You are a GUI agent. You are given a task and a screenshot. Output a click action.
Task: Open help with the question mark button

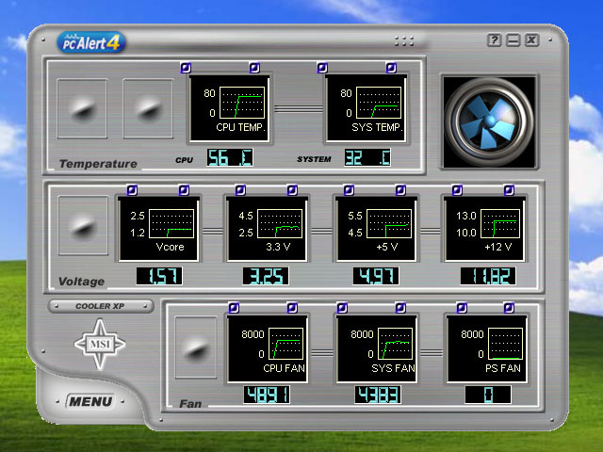[x=494, y=40]
